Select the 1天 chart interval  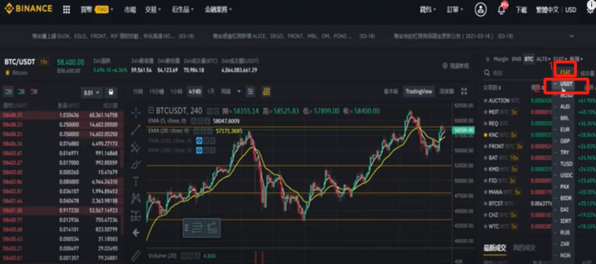[211, 91]
